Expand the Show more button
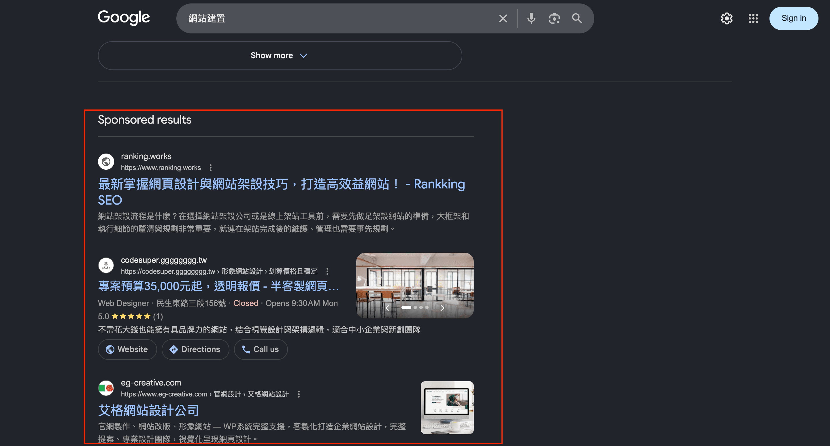The image size is (830, 446). coord(280,55)
